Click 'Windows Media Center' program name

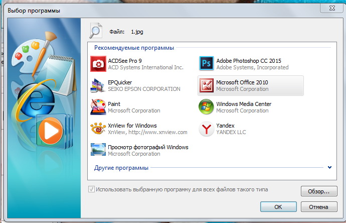[x=244, y=104]
